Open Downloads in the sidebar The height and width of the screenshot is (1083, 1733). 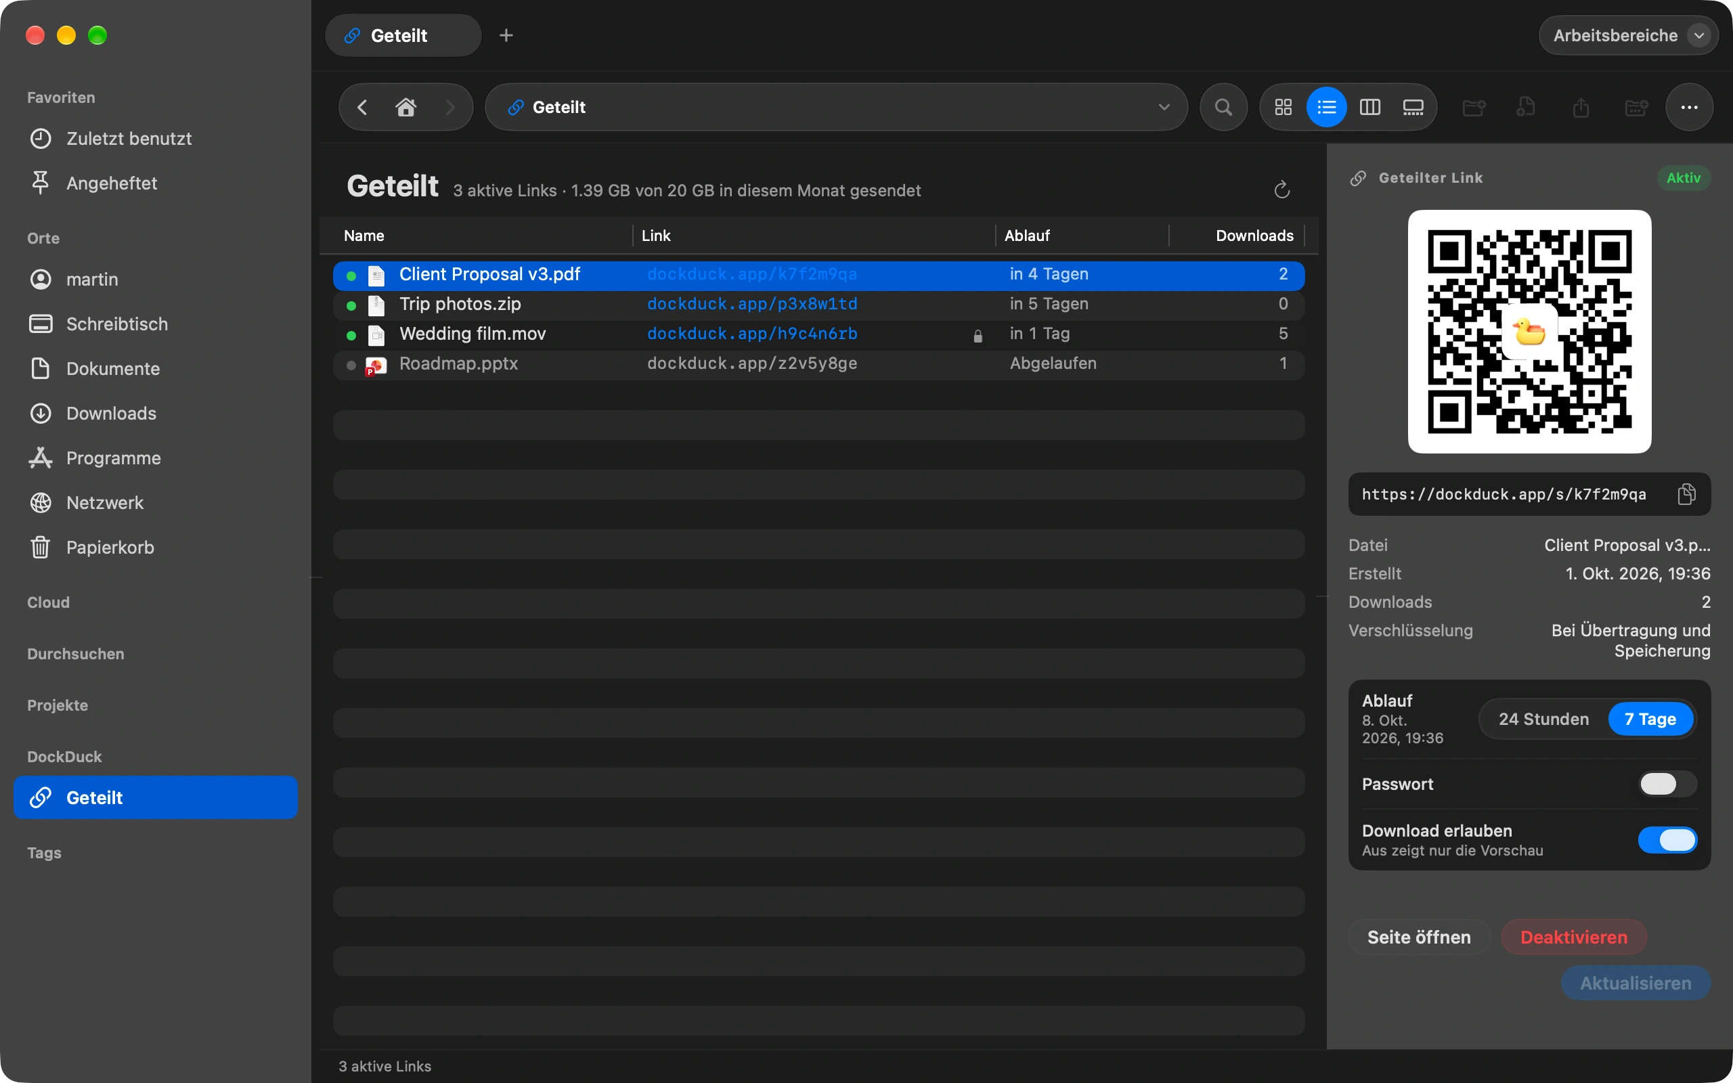pyautogui.click(x=111, y=414)
